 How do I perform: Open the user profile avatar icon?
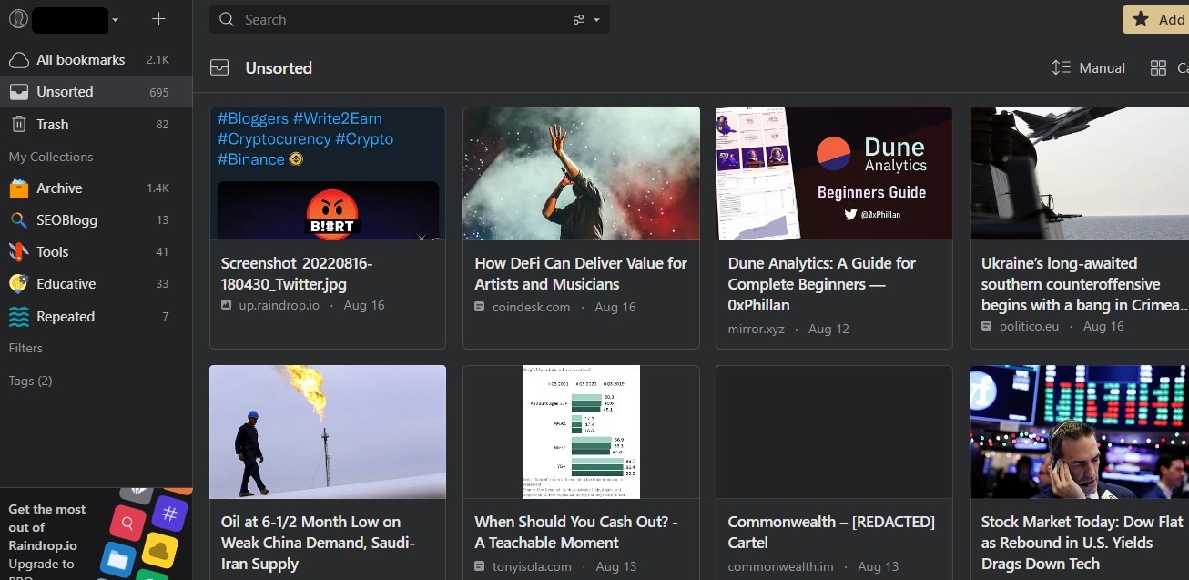(x=18, y=19)
